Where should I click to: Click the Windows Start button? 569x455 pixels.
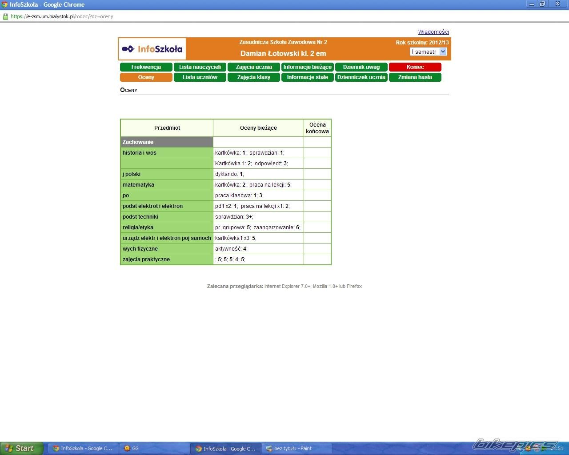click(21, 448)
